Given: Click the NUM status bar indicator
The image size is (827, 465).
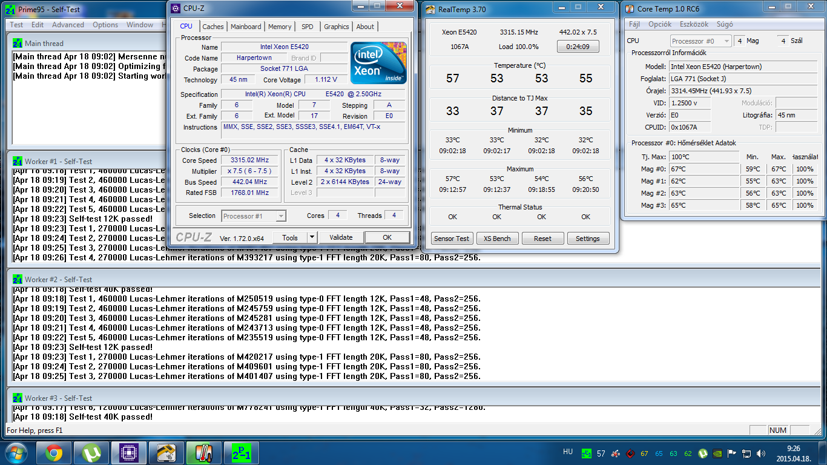Looking at the screenshot, I should [x=778, y=430].
